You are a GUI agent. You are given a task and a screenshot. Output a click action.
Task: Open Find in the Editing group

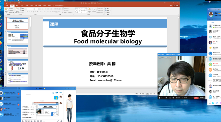pos(107,8)
